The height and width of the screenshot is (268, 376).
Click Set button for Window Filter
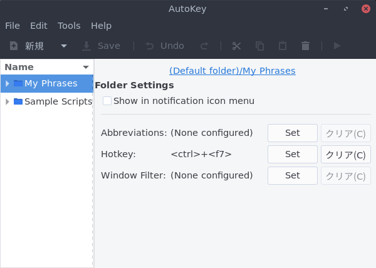pyautogui.click(x=293, y=175)
